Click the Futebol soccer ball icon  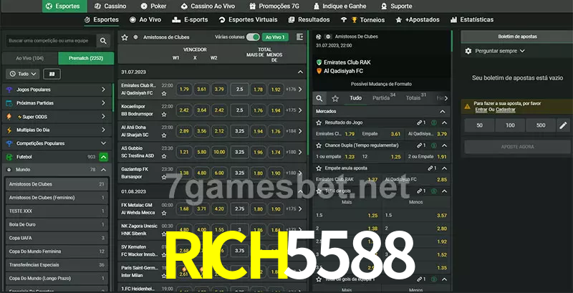9,157
